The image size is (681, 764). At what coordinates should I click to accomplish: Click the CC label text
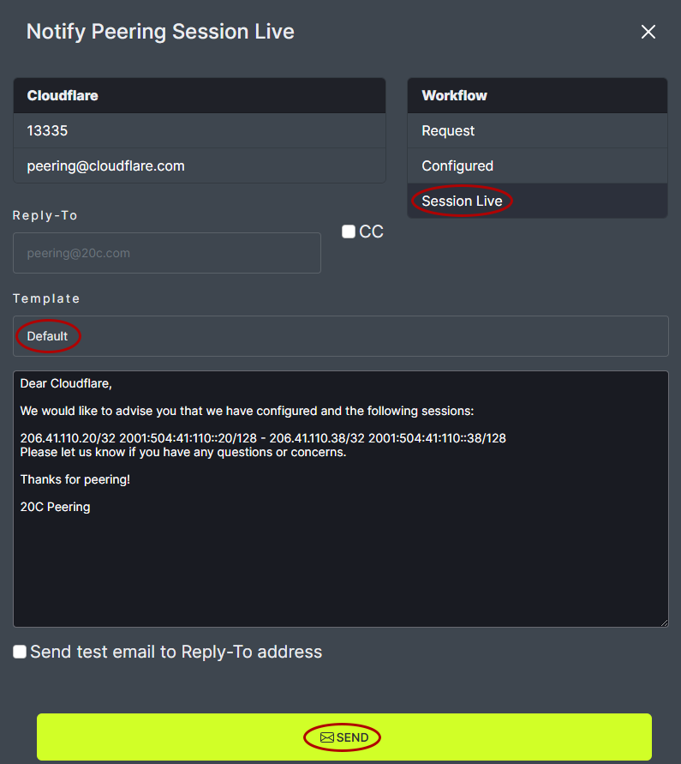click(371, 232)
